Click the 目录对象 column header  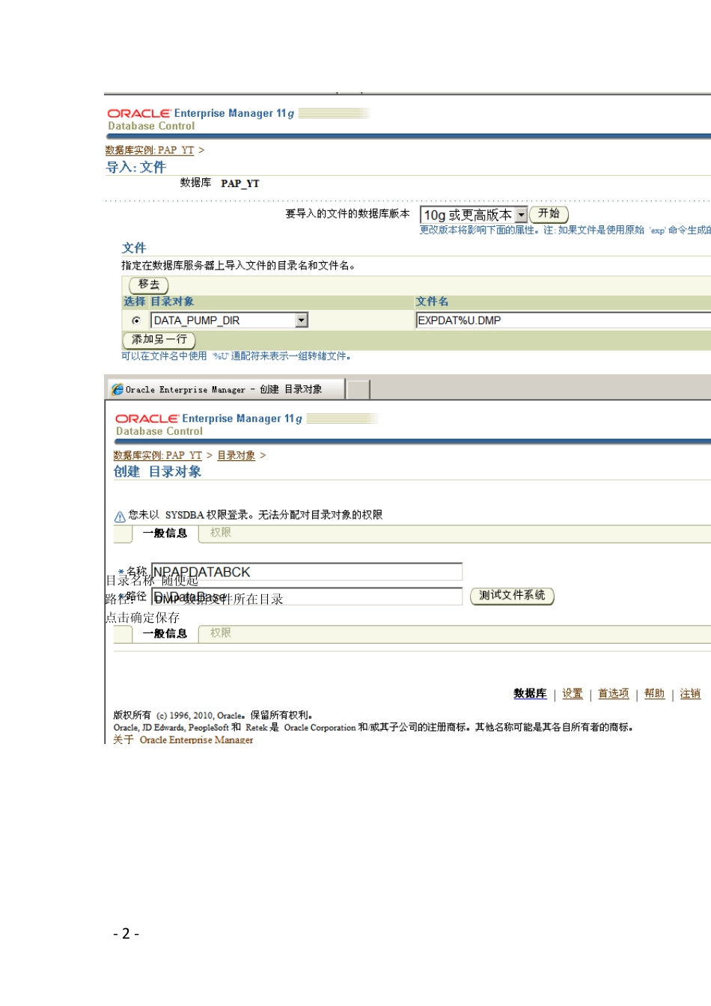coord(172,302)
